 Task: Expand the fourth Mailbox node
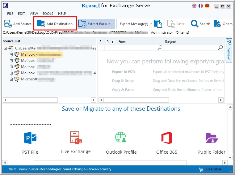point(11,73)
